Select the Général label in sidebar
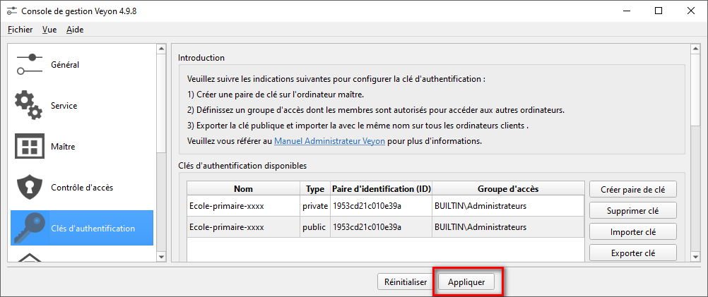 click(x=65, y=65)
